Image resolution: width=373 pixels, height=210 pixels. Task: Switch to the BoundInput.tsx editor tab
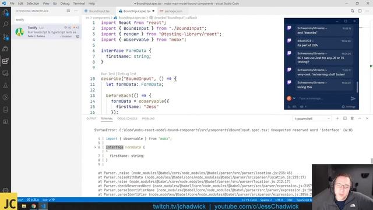point(99,11)
